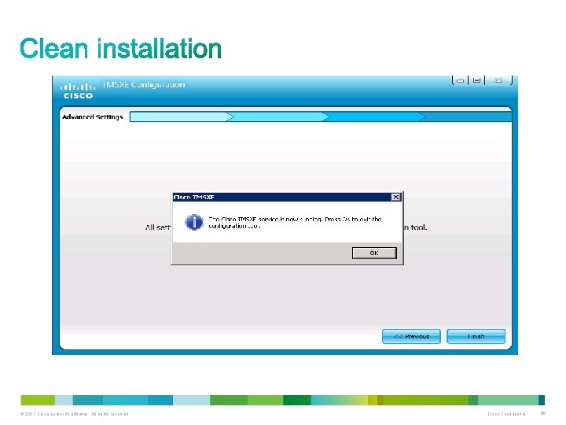Click the second wizard progress step
Image resolution: width=566 pixels, height=425 pixels.
(280, 116)
